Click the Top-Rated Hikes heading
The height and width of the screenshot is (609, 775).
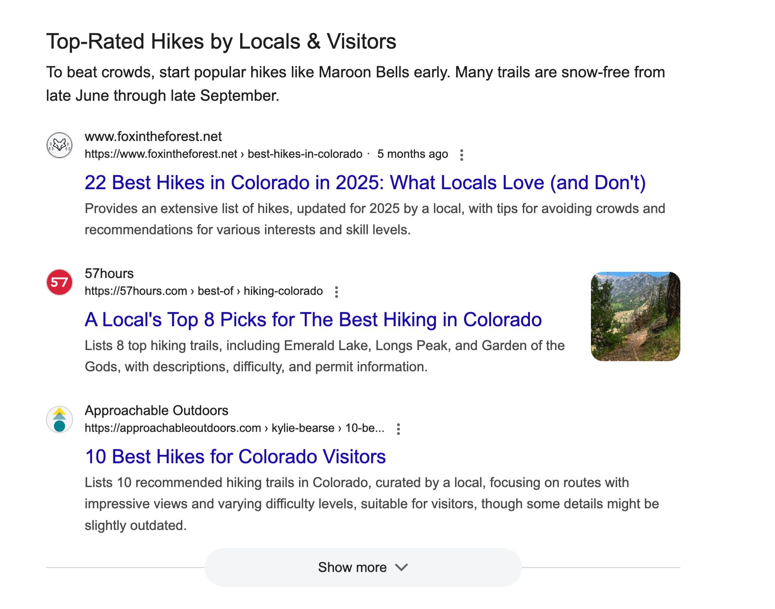pos(221,42)
